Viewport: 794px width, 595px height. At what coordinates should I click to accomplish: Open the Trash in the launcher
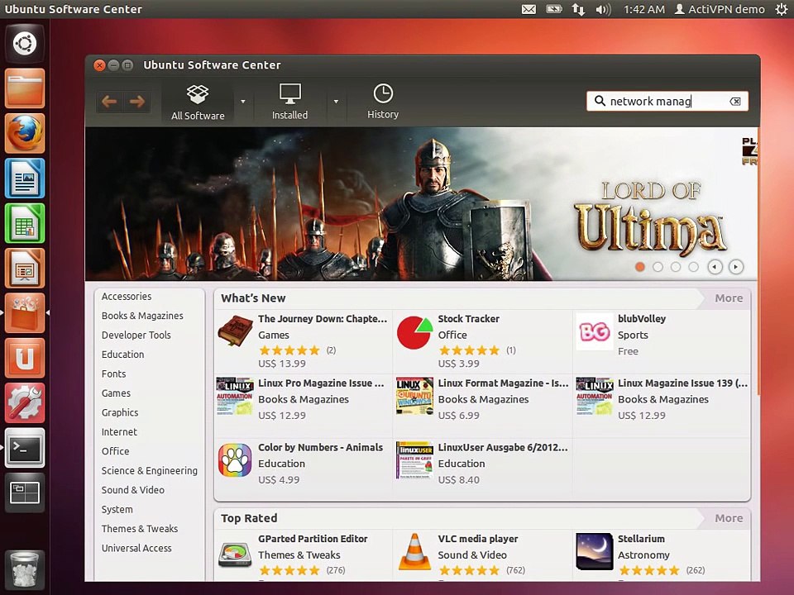click(25, 570)
